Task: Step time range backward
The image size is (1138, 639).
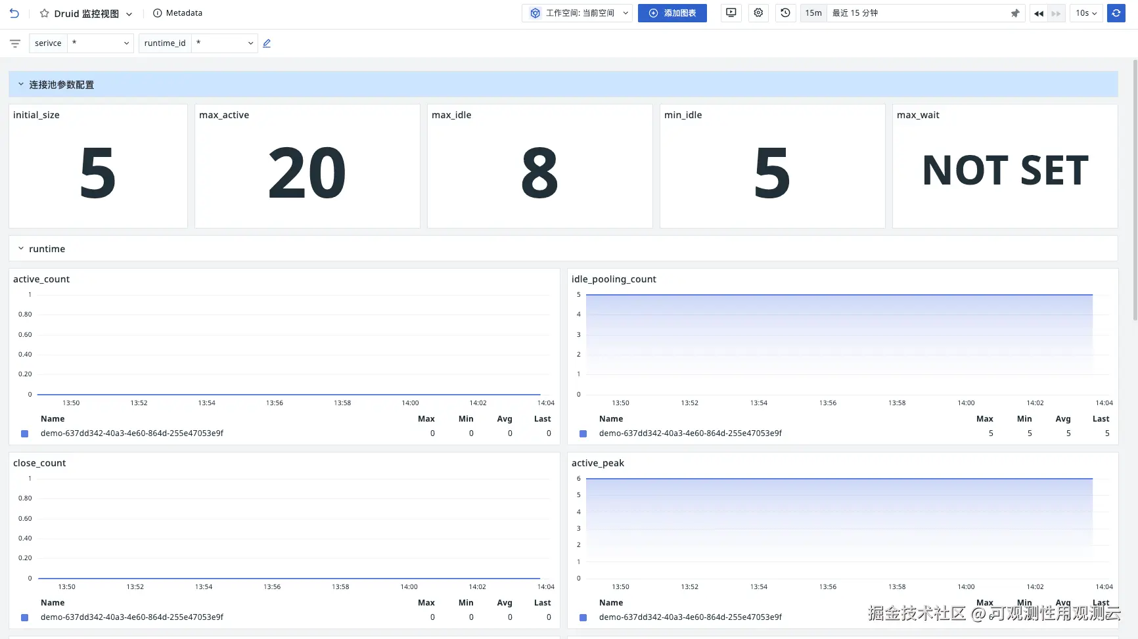Action: [x=1039, y=13]
